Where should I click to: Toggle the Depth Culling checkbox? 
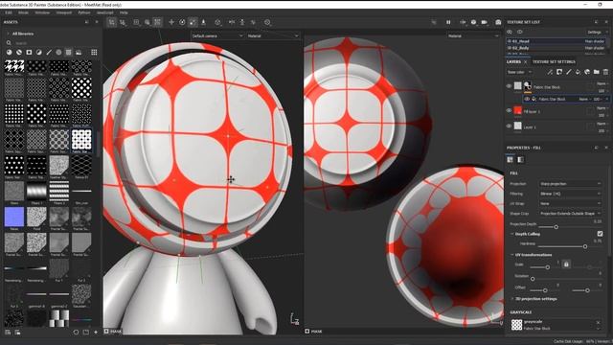pyautogui.click(x=601, y=234)
